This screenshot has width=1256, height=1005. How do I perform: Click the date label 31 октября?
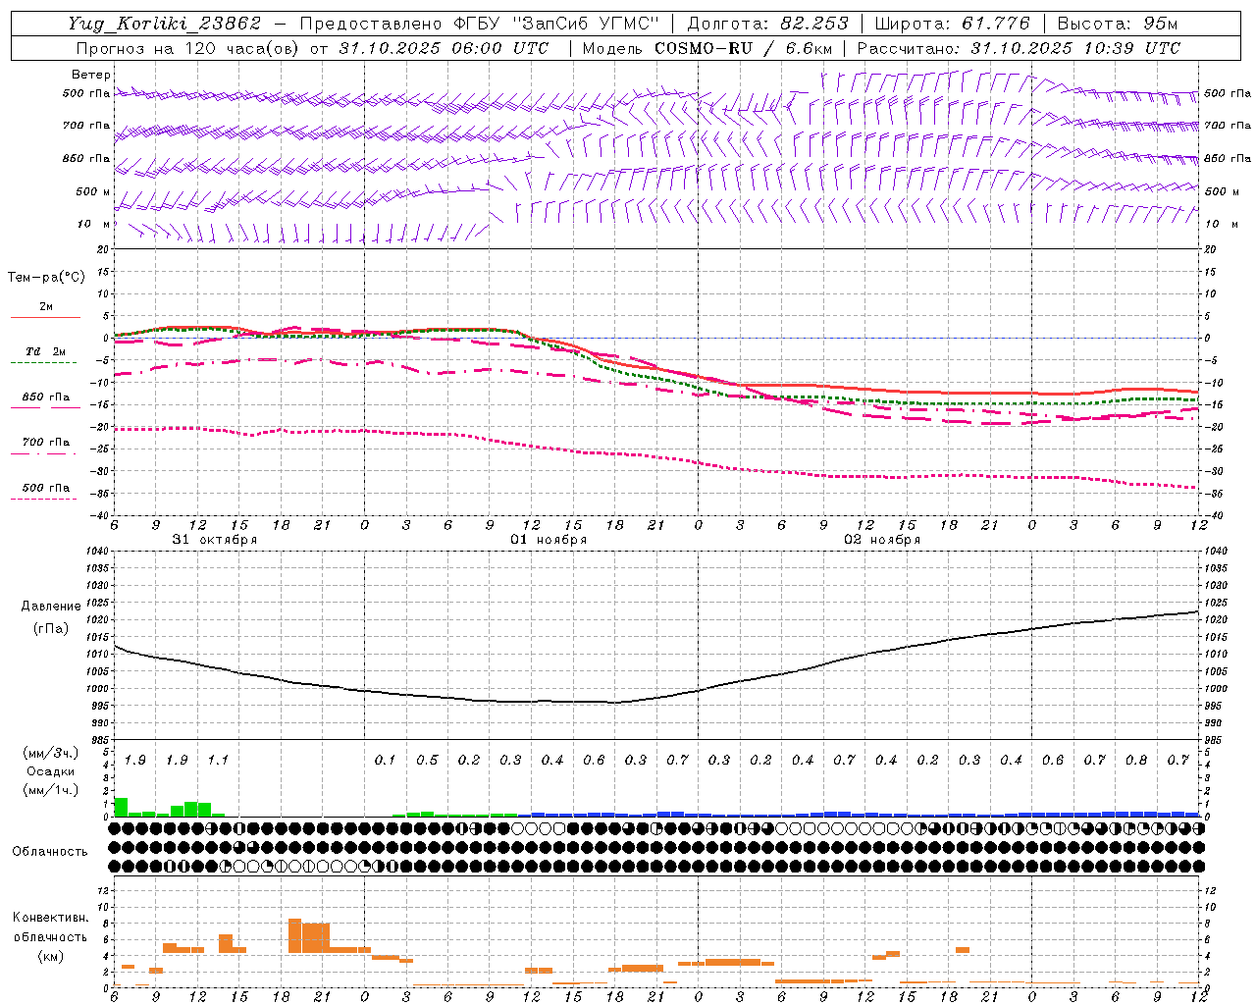pos(215,540)
